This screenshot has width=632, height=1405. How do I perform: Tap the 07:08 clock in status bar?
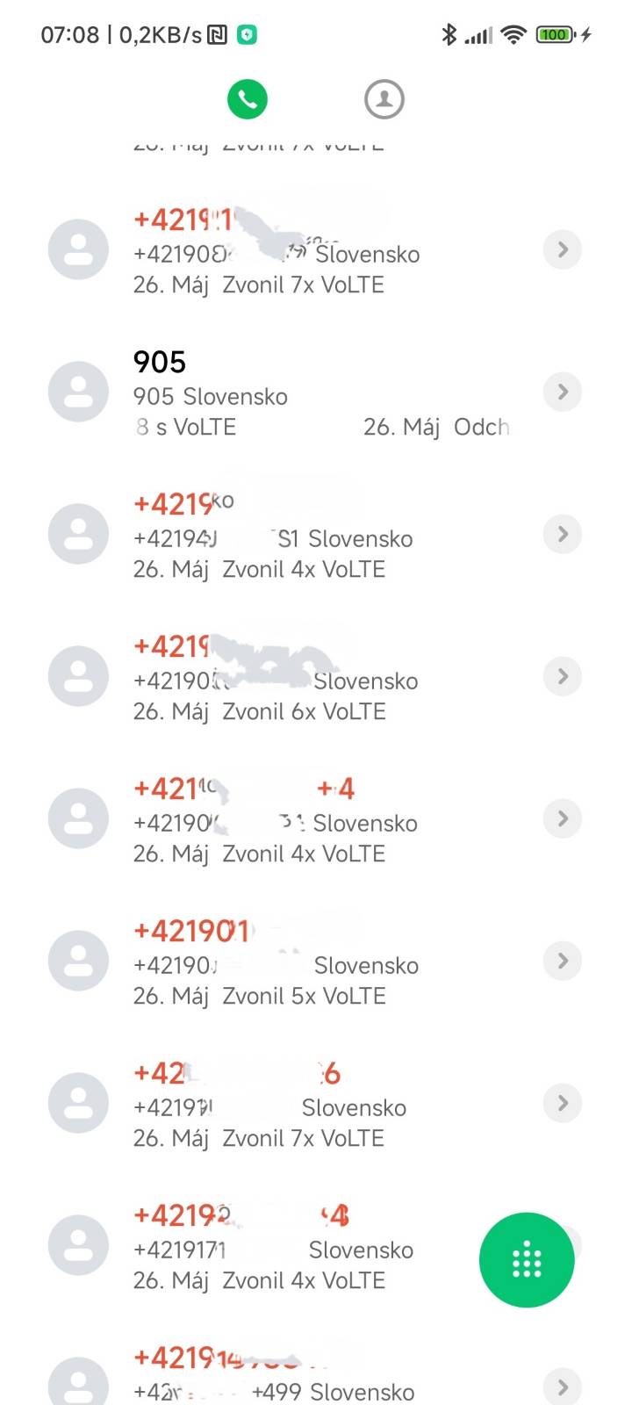coord(70,35)
